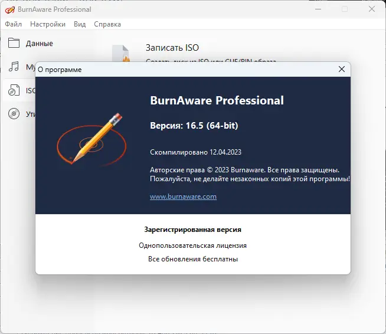Image resolution: width=386 pixels, height=334 pixels.
Task: Close the BurnAware Professional main window
Action: pyautogui.click(x=372, y=9)
